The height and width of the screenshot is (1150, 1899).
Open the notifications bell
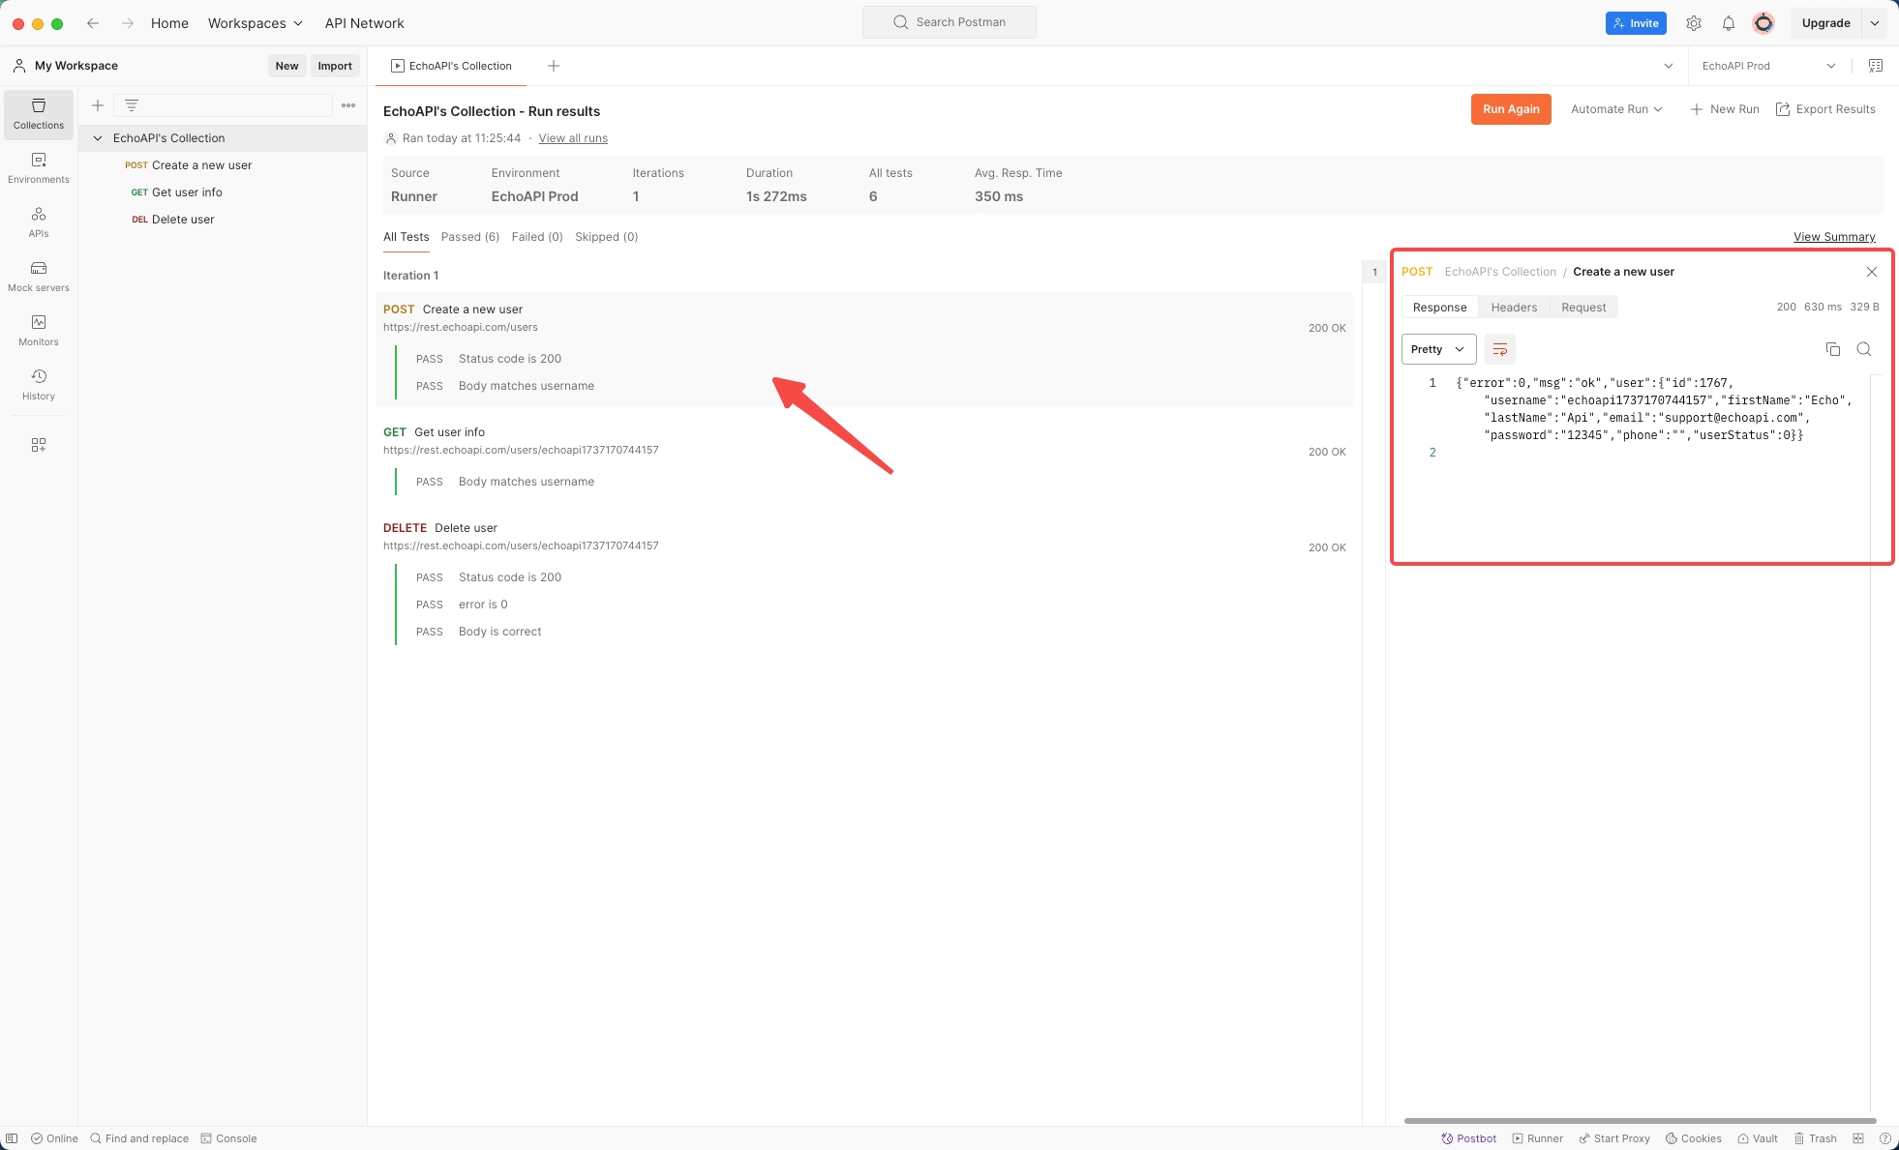tap(1729, 23)
